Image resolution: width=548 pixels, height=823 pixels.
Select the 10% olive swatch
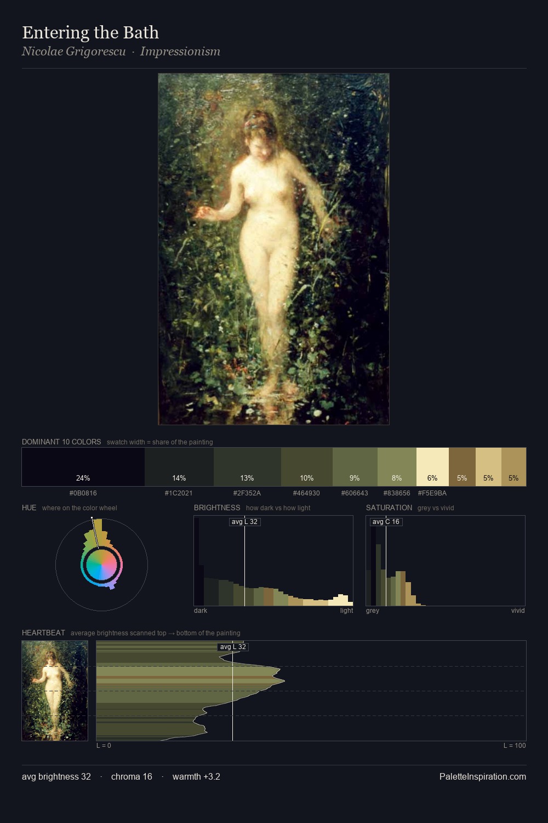tap(307, 467)
